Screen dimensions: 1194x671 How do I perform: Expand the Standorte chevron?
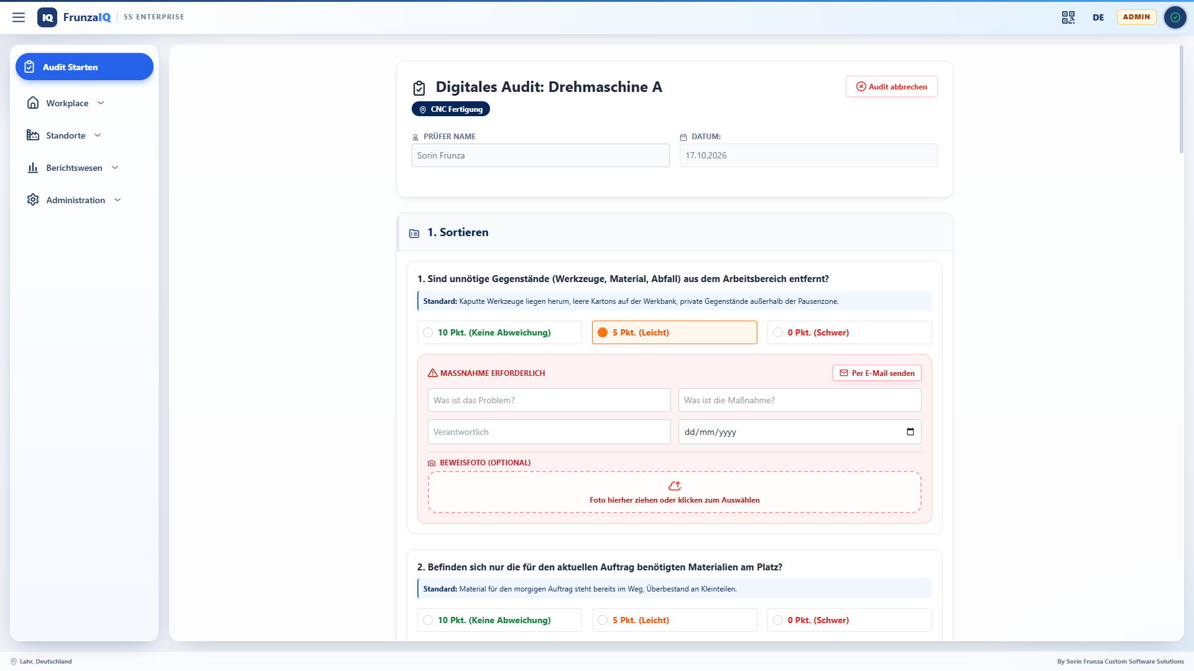[98, 135]
